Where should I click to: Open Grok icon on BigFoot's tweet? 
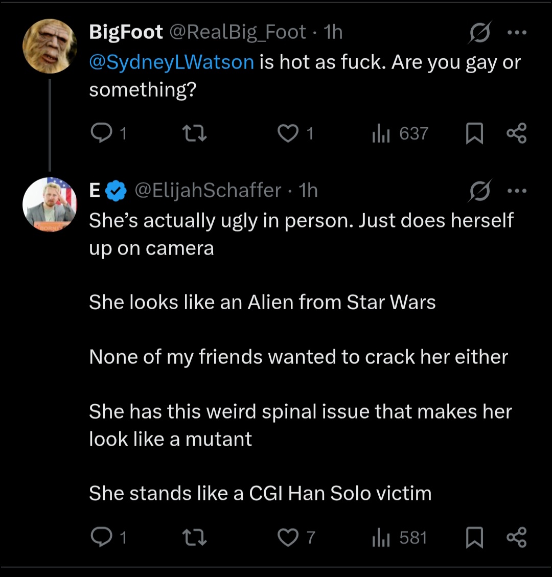tap(480, 33)
